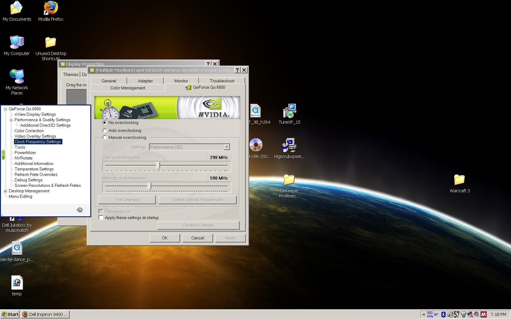511x319 pixels.
Task: Select Refresh Rate Overrides tree item
Action: pyautogui.click(x=36, y=174)
